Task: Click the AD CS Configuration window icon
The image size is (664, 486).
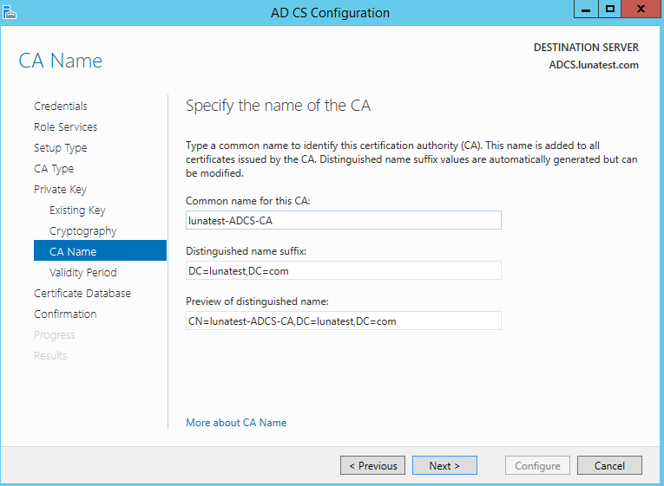Action: 10,13
